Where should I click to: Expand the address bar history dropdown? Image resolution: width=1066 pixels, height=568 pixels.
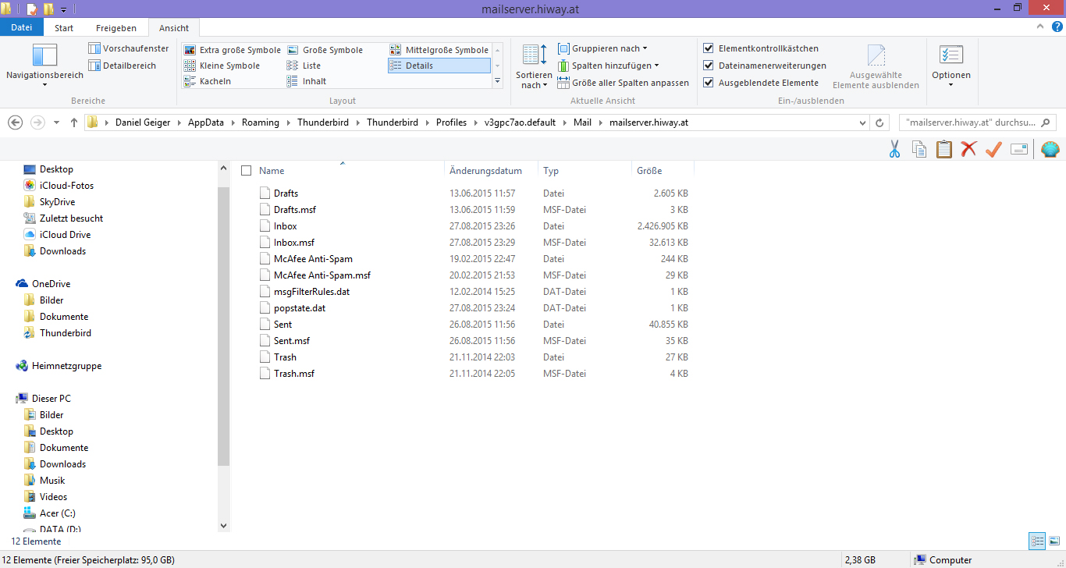point(862,122)
